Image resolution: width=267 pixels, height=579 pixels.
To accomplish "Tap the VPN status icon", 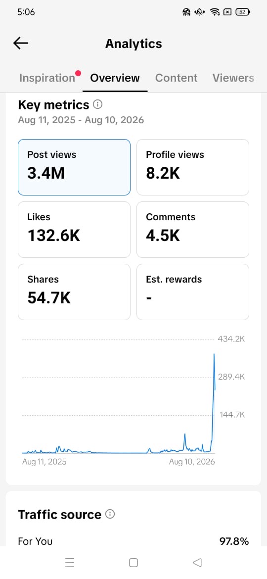I will point(186,12).
